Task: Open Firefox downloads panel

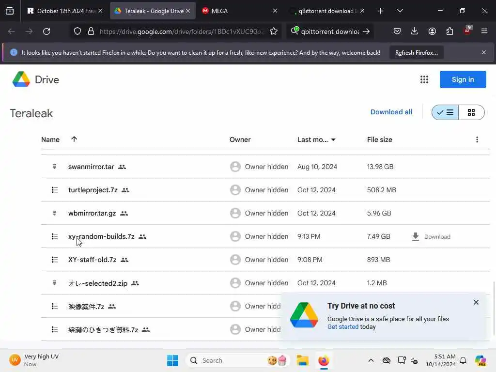Action: pyautogui.click(x=415, y=31)
